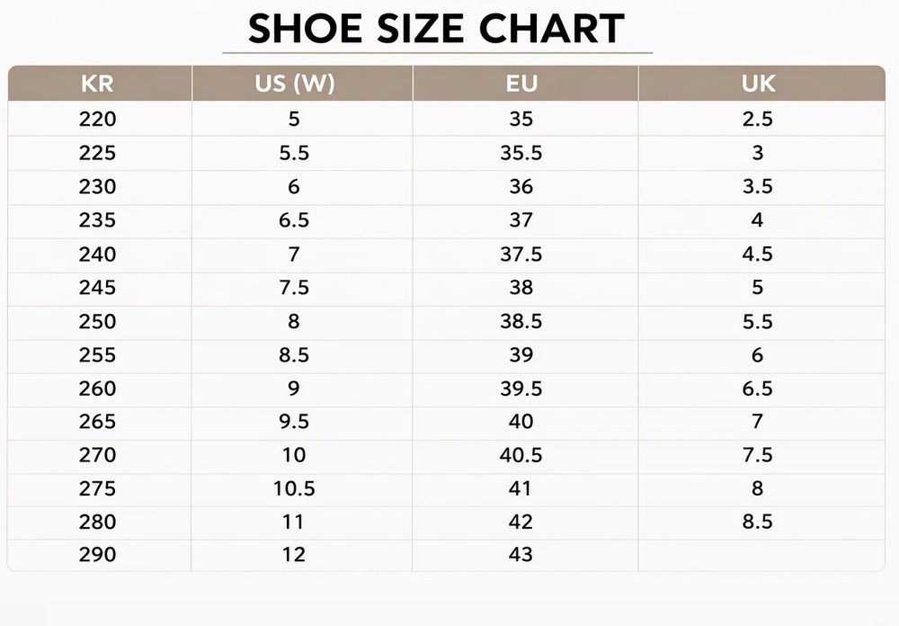The image size is (899, 626).
Task: Select the UK size 8 cell
Action: click(757, 488)
